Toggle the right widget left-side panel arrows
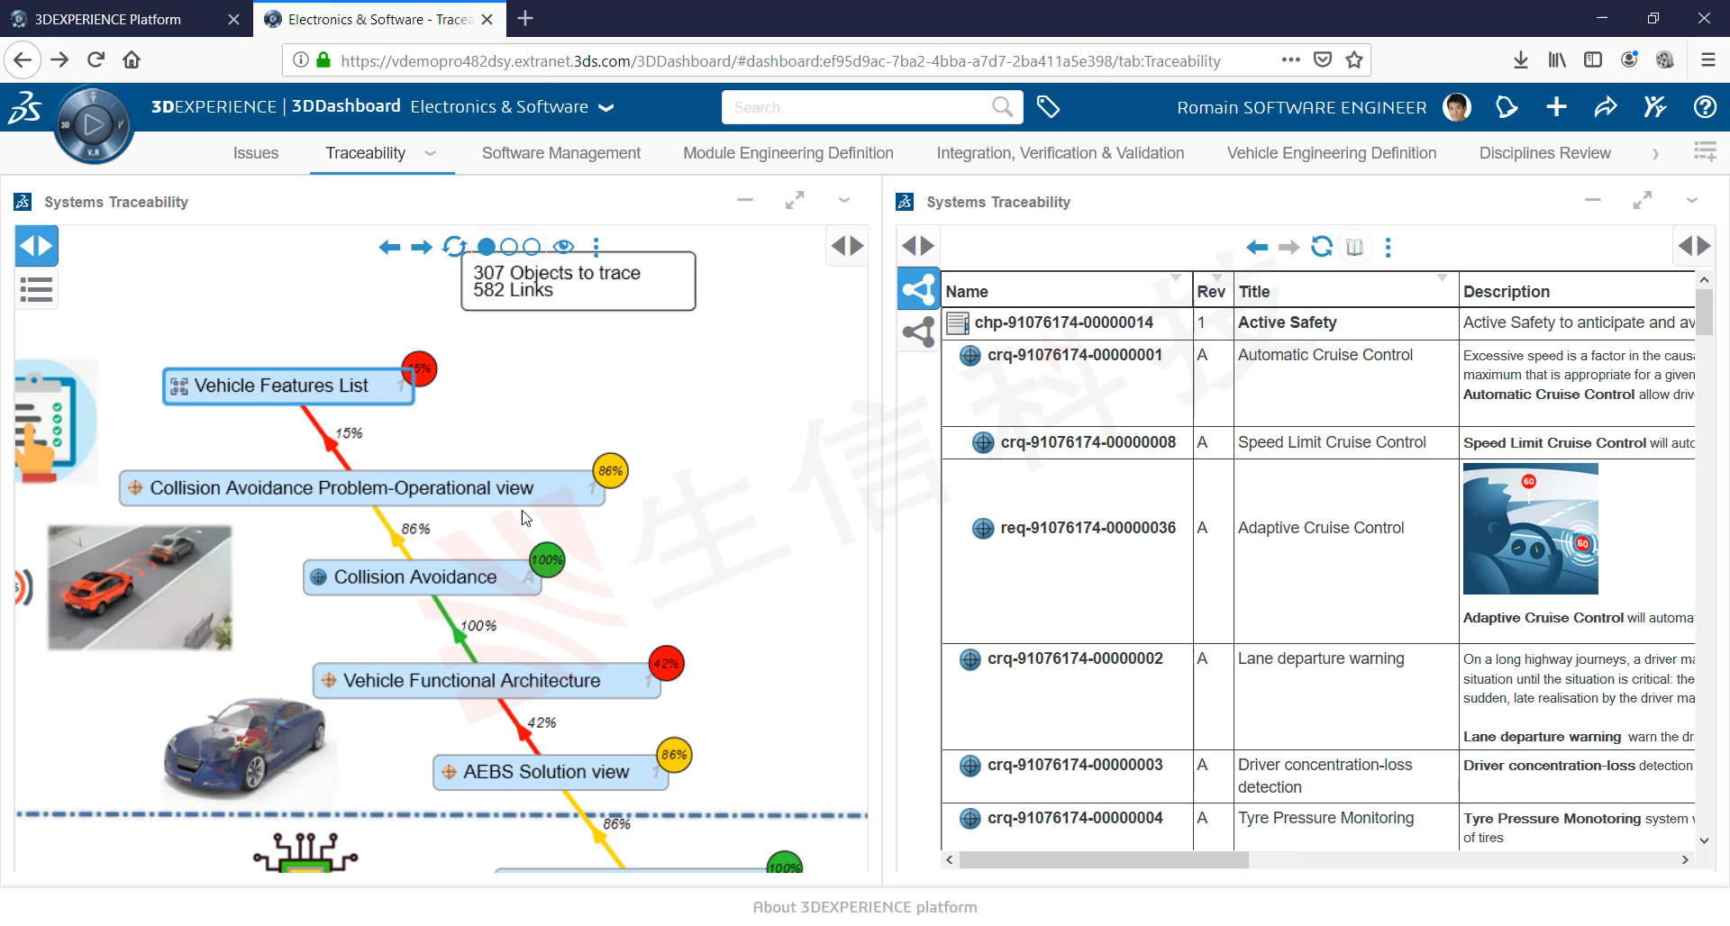 pyautogui.click(x=918, y=246)
